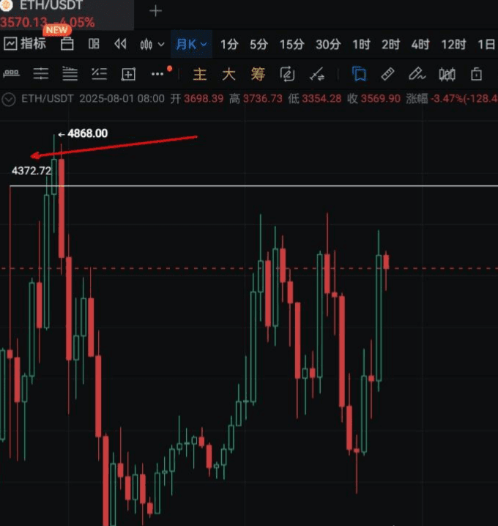The image size is (498, 526).
Task: Select the white horizontal line on the chart
Action: (254, 185)
